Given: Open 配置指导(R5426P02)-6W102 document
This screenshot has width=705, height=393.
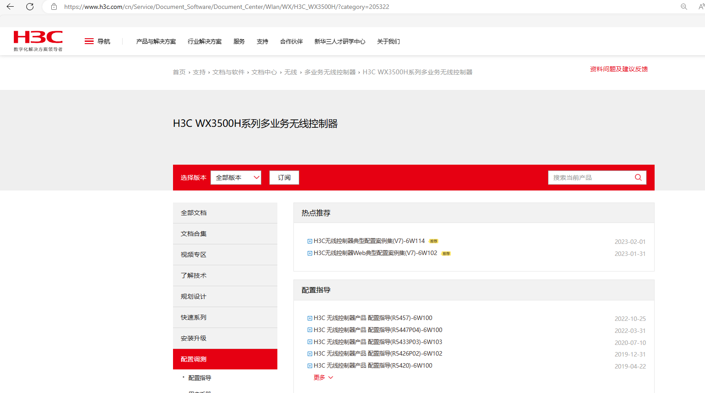Looking at the screenshot, I should point(378,354).
